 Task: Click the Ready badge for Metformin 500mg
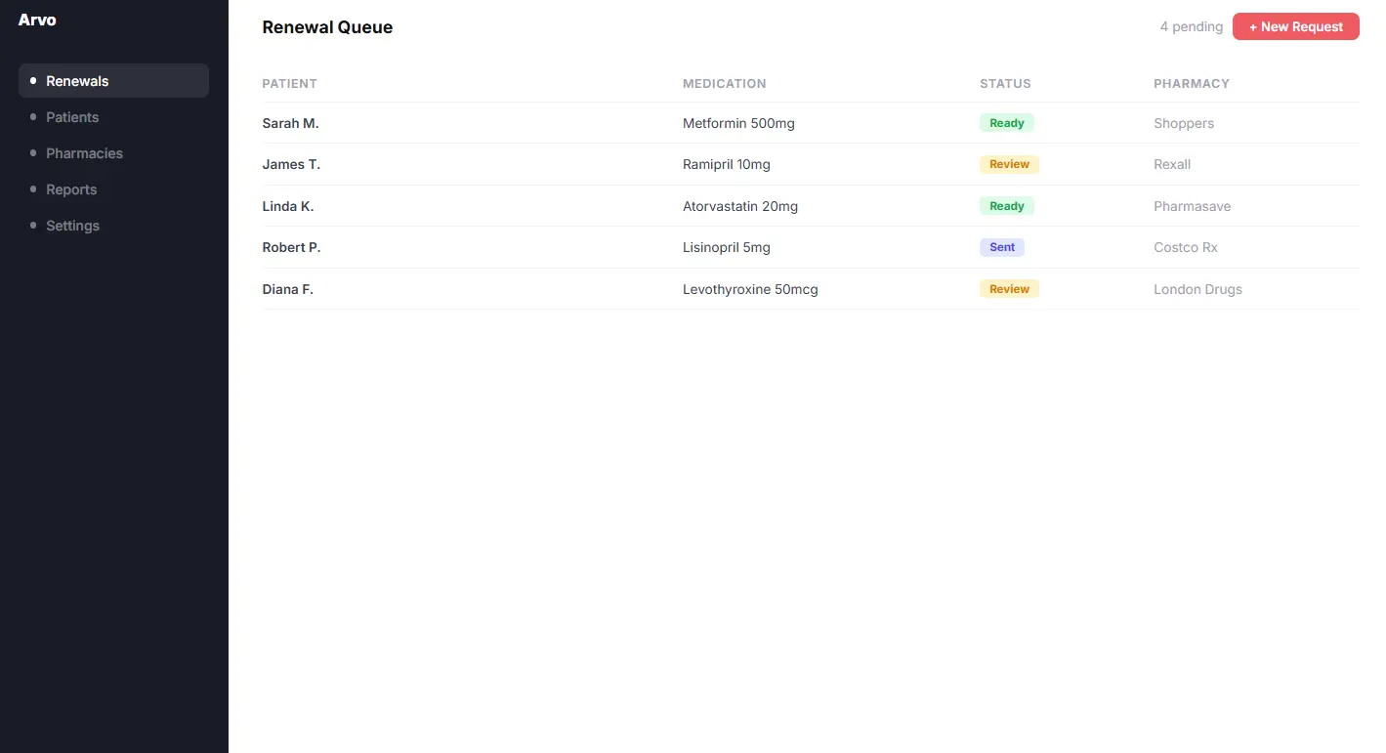click(x=1006, y=123)
